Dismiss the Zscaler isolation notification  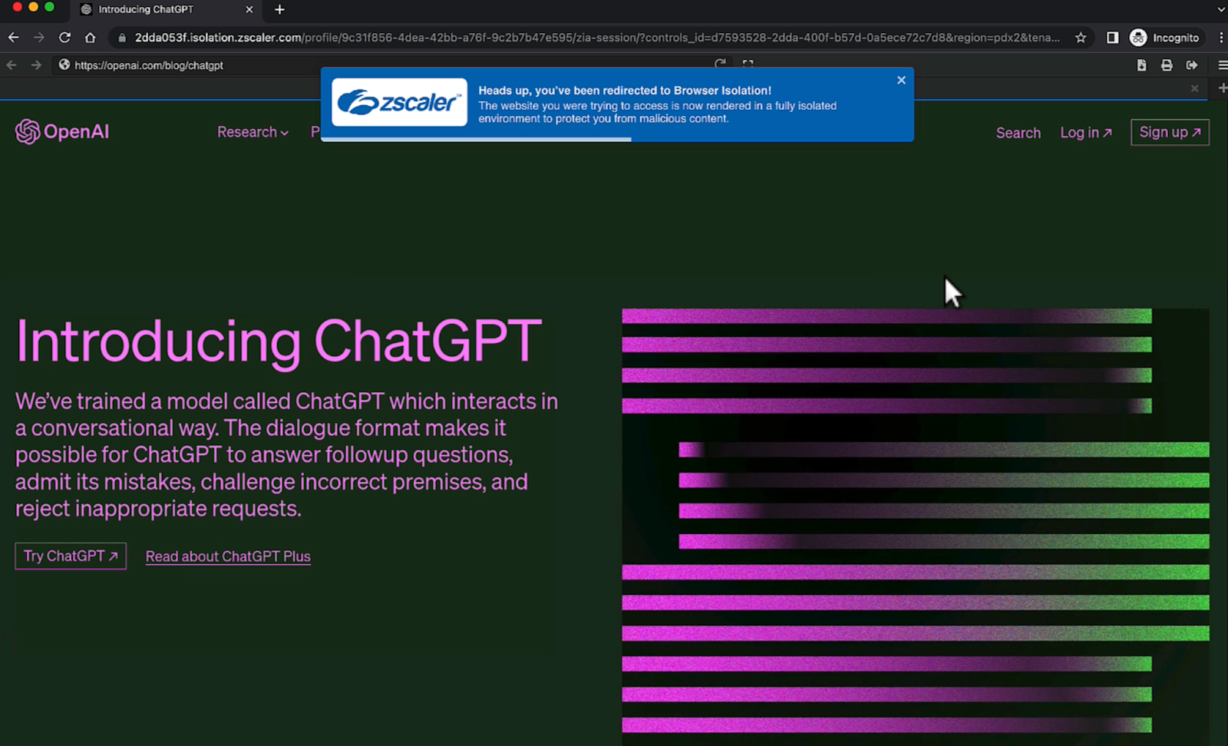pos(901,80)
